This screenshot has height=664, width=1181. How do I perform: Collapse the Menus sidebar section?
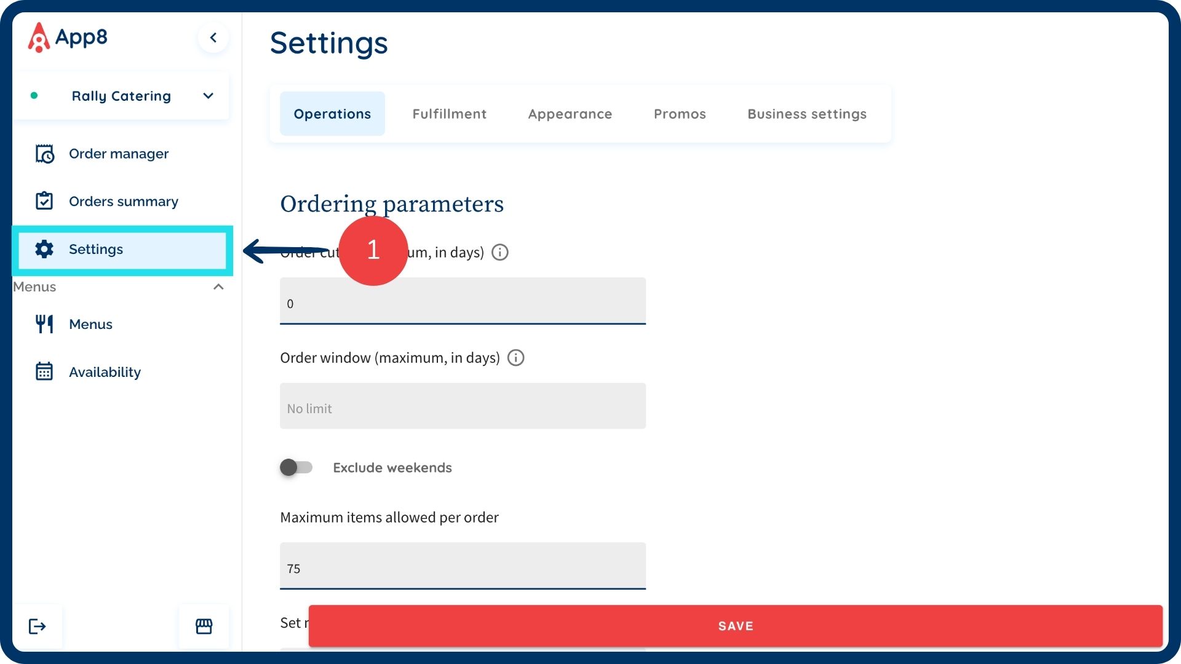pos(218,287)
